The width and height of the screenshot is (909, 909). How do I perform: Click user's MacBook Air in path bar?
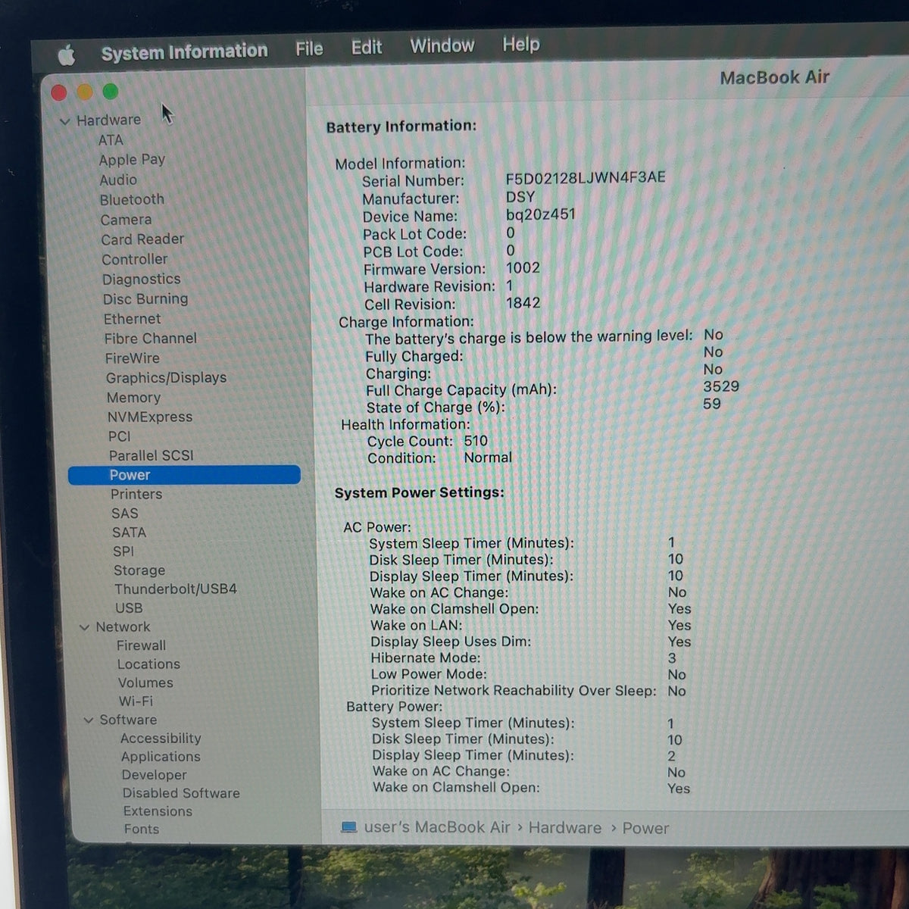tap(437, 827)
